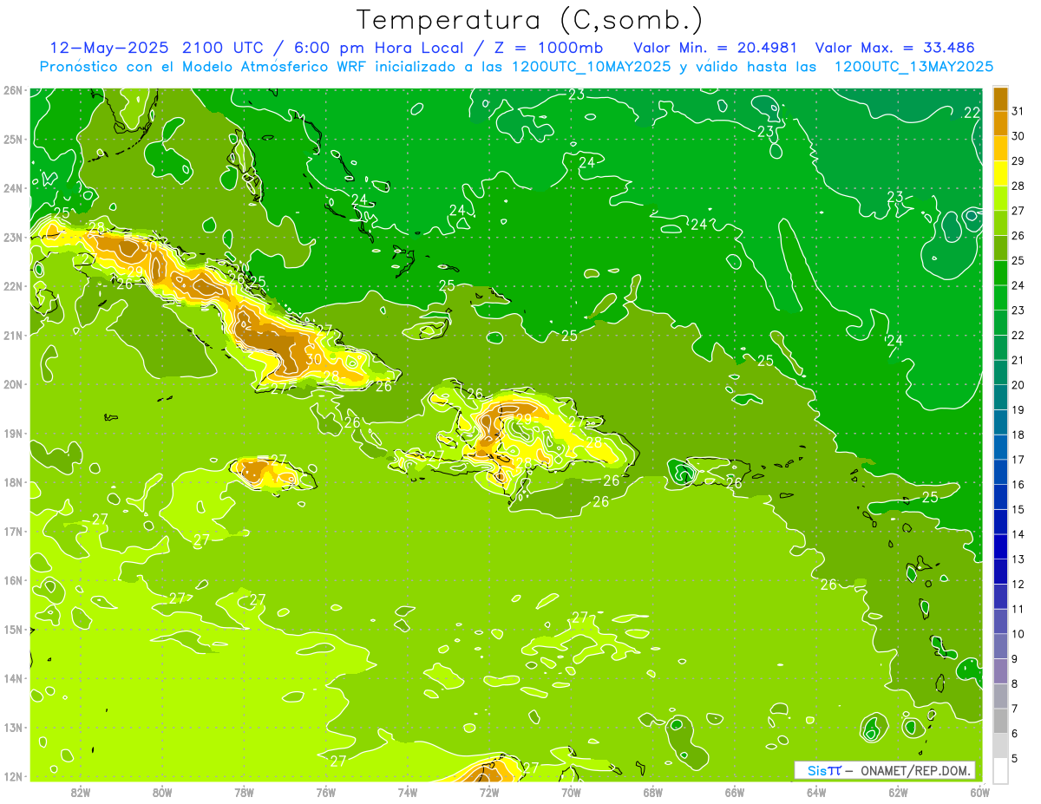Image resolution: width=1041 pixels, height=804 pixels.
Task: Click the color bar legend label 14
Action: [1018, 534]
